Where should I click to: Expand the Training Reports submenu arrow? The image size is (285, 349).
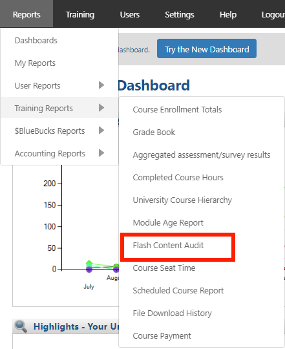click(x=101, y=108)
